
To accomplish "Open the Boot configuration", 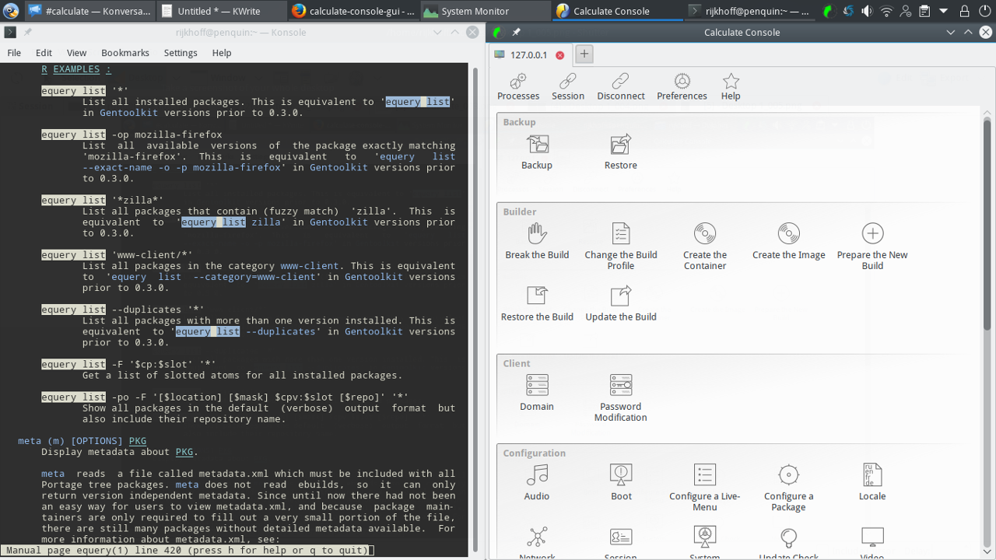I will click(621, 482).
